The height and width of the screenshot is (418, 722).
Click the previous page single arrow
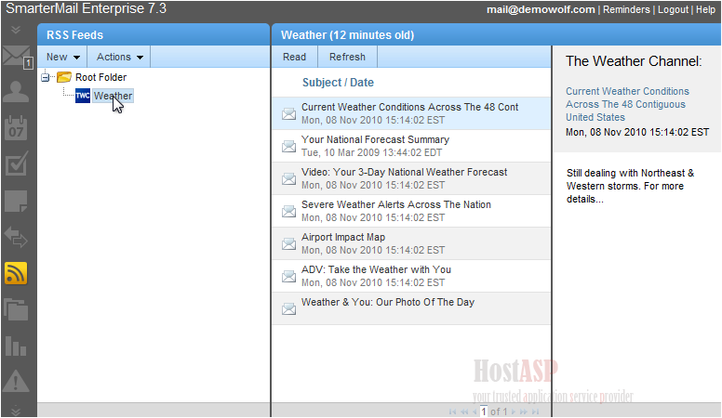tap(475, 412)
